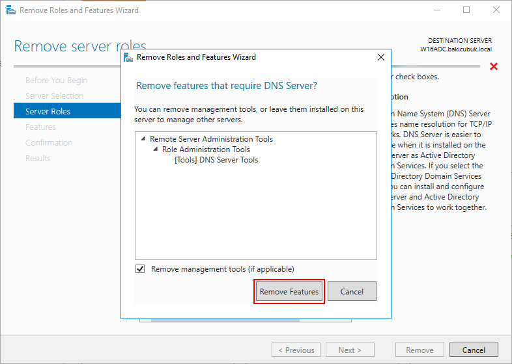Select [Tools] DNS Server Tools item
The height and width of the screenshot is (364, 512).
click(x=216, y=160)
